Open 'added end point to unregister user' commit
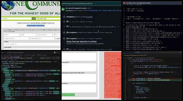The image size is (183, 101). pyautogui.click(x=92, y=27)
